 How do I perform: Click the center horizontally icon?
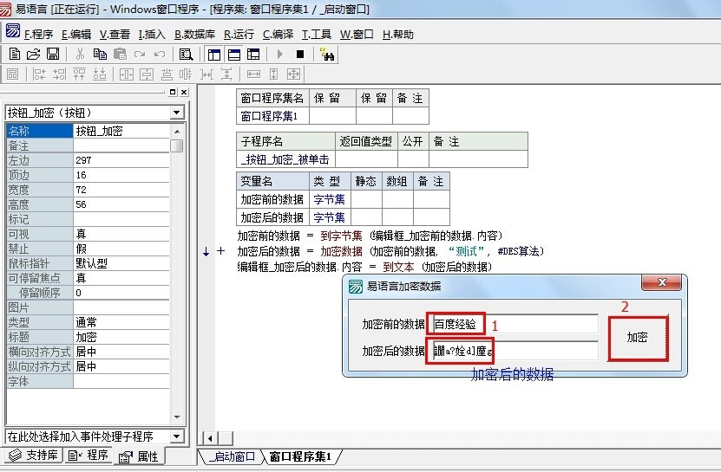pos(126,74)
